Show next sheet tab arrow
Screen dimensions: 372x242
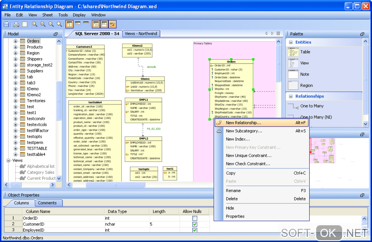pos(272,33)
